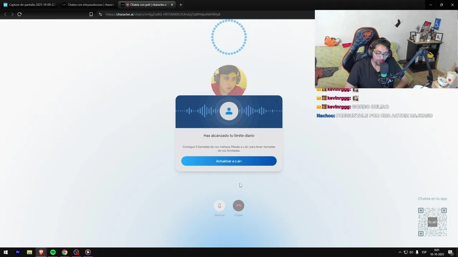Reload the current page

(20, 14)
